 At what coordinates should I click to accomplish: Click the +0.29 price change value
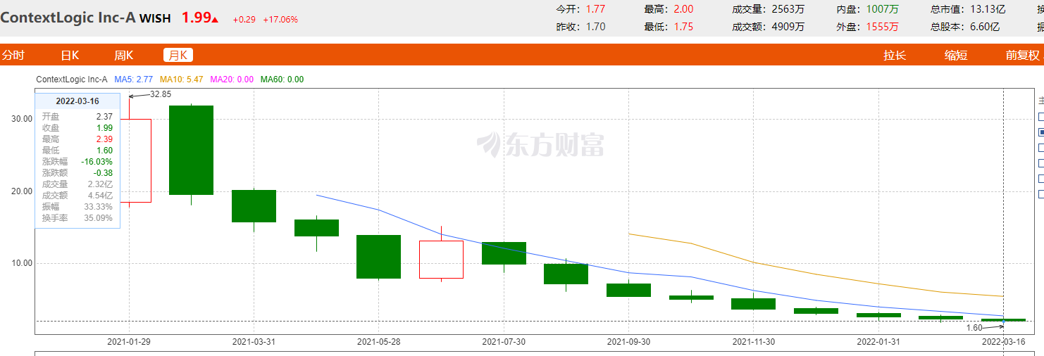pos(244,20)
